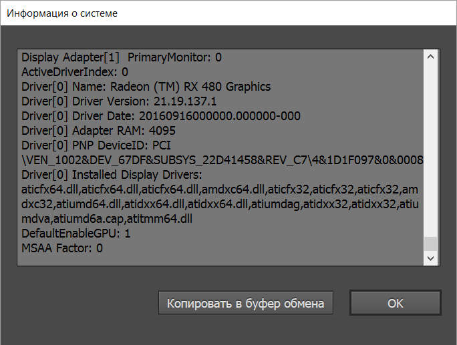
Task: Click the 'Radeon (TM) RX 480 Graphics' line
Action: point(146,87)
